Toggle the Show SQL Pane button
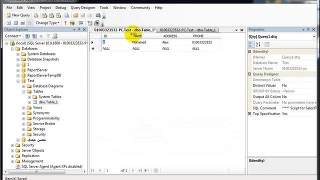The width and height of the screenshot is (320, 180). 22,23
